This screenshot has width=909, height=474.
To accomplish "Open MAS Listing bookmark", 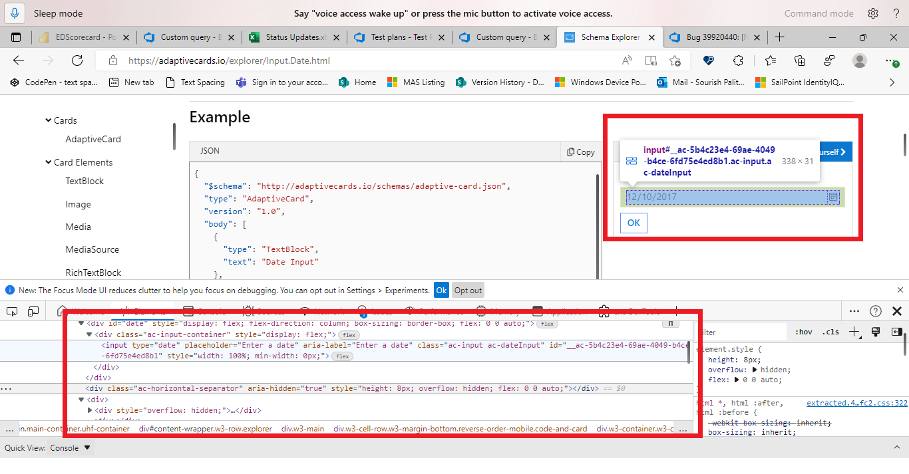I will coord(417,82).
